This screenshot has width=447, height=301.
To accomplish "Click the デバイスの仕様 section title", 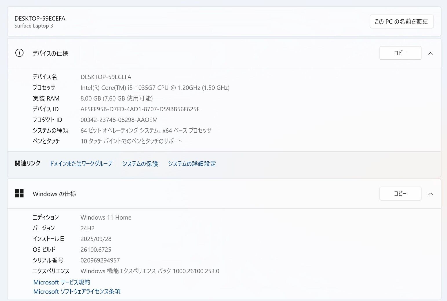I will (50, 53).
